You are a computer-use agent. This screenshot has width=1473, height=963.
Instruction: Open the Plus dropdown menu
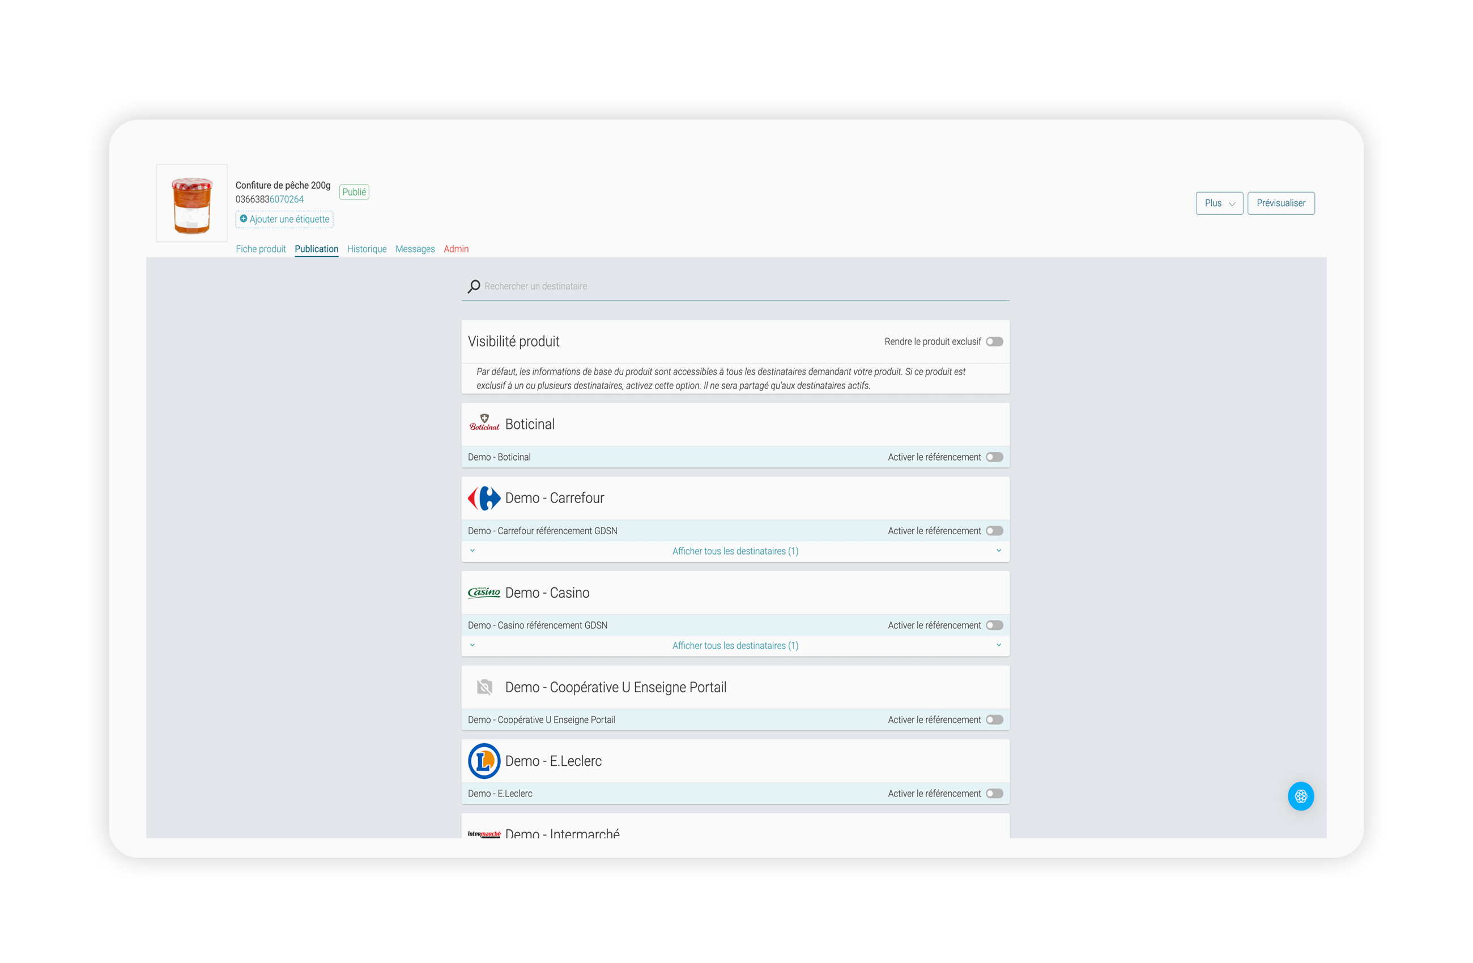pyautogui.click(x=1219, y=203)
